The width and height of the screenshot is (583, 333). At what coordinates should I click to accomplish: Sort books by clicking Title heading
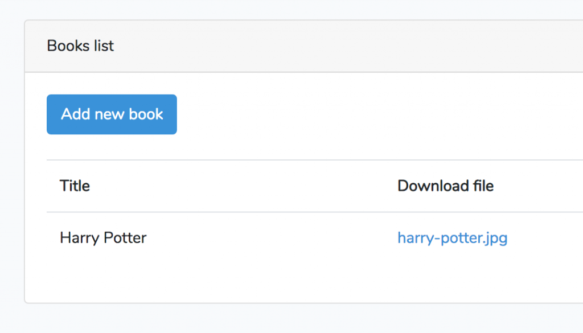pos(75,186)
